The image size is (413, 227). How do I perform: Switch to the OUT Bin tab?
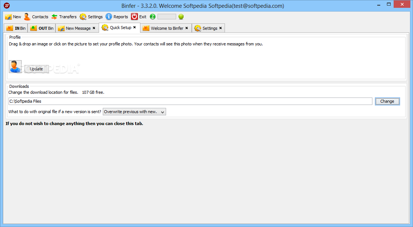[42, 28]
